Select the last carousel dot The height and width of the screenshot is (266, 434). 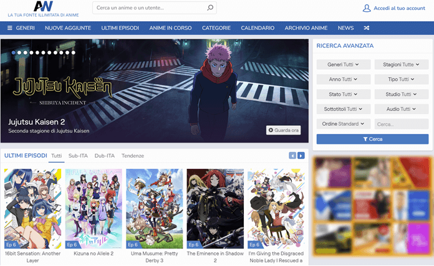tap(74, 52)
